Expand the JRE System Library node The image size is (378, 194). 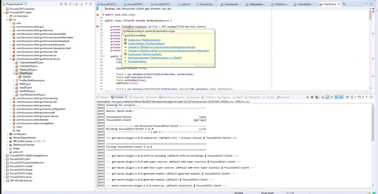(8, 141)
